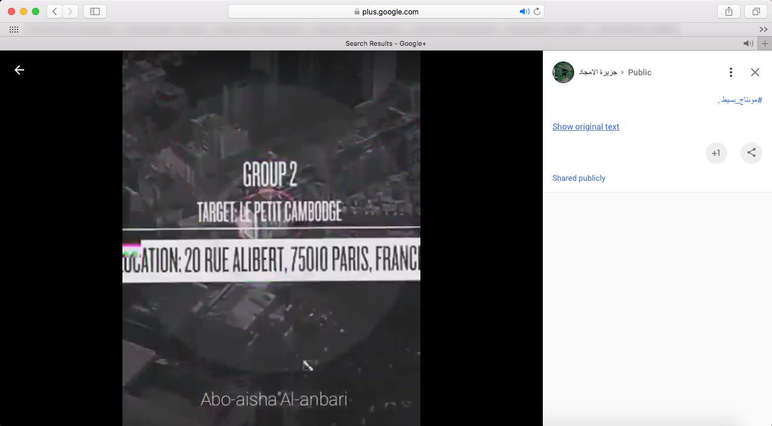Select the Search Results - Google+ tab
The image size is (772, 426).
(x=385, y=43)
